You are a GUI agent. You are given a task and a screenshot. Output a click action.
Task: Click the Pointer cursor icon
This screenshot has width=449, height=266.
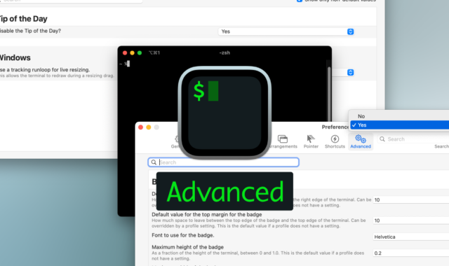tap(310, 139)
